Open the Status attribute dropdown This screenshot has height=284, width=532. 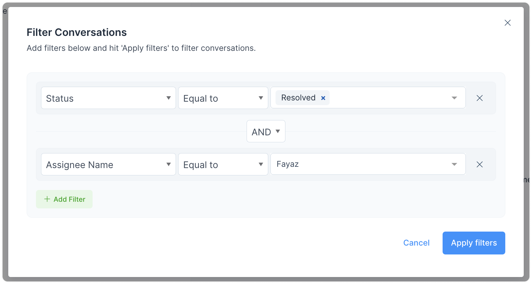tap(108, 98)
